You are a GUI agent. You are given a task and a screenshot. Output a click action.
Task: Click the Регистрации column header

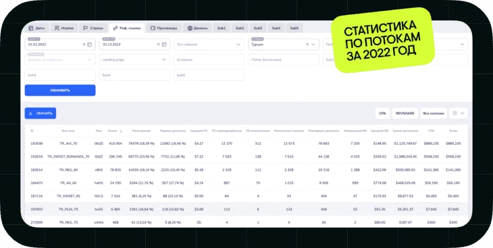coord(142,131)
